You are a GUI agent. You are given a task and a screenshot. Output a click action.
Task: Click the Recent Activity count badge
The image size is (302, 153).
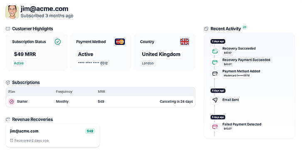(x=245, y=27)
